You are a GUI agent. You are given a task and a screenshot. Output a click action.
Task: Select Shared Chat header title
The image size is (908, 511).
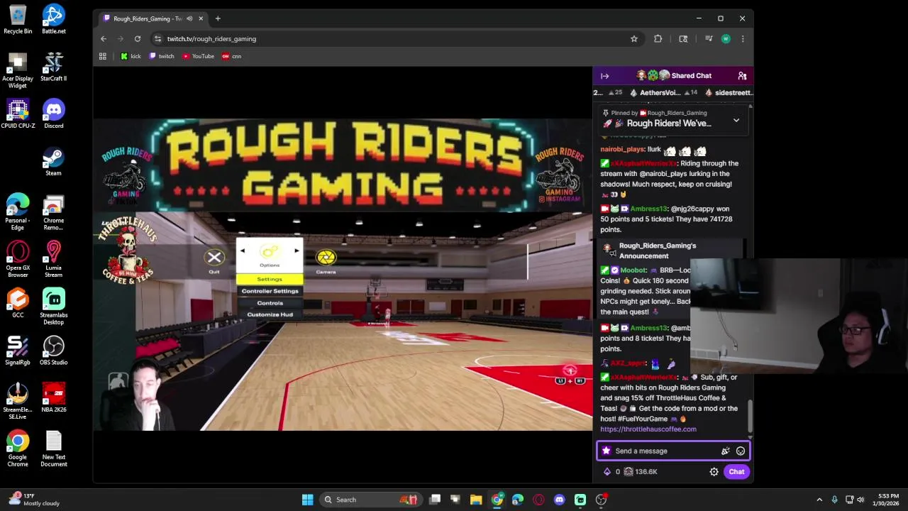coord(691,76)
